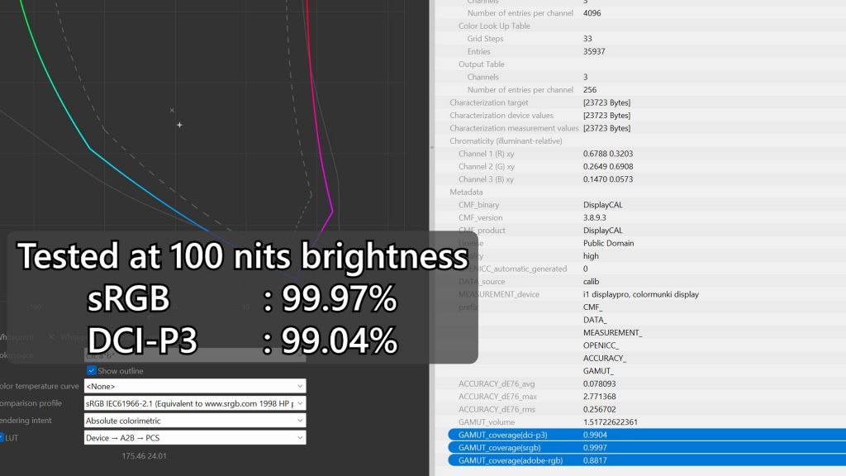This screenshot has width=846, height=476.
Task: Click the entries per channel value 256
Action: point(590,89)
